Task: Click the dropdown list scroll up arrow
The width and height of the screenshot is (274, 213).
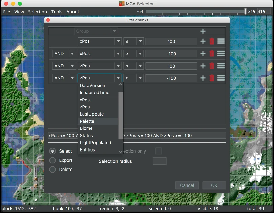Action: click(120, 84)
